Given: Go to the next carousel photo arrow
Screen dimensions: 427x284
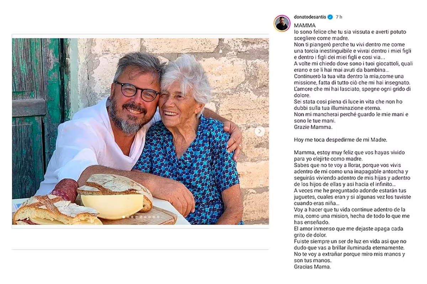Looking at the screenshot, I should (x=259, y=131).
